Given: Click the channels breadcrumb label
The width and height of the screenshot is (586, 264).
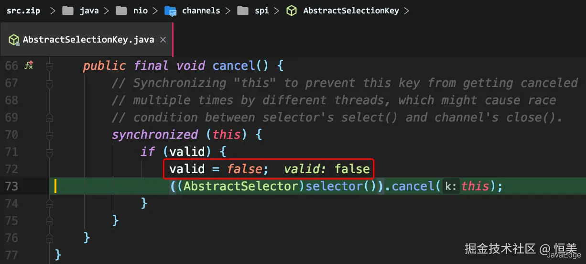Looking at the screenshot, I should (x=201, y=11).
